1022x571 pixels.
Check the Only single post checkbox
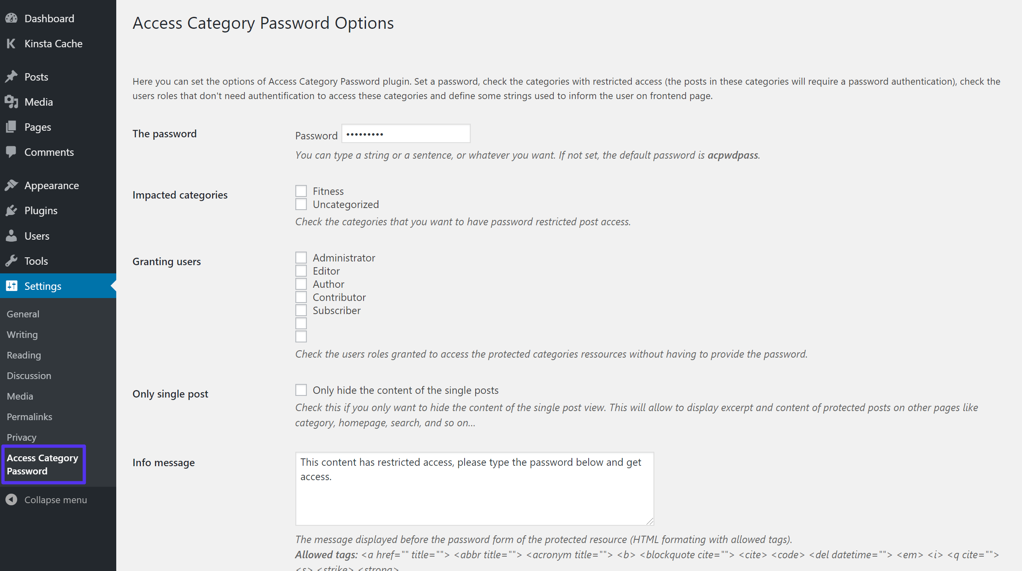point(300,390)
